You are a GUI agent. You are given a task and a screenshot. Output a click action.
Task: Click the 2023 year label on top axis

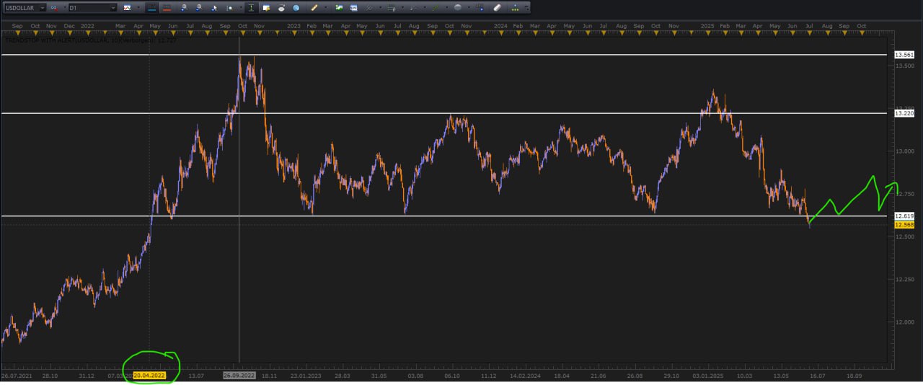point(293,25)
